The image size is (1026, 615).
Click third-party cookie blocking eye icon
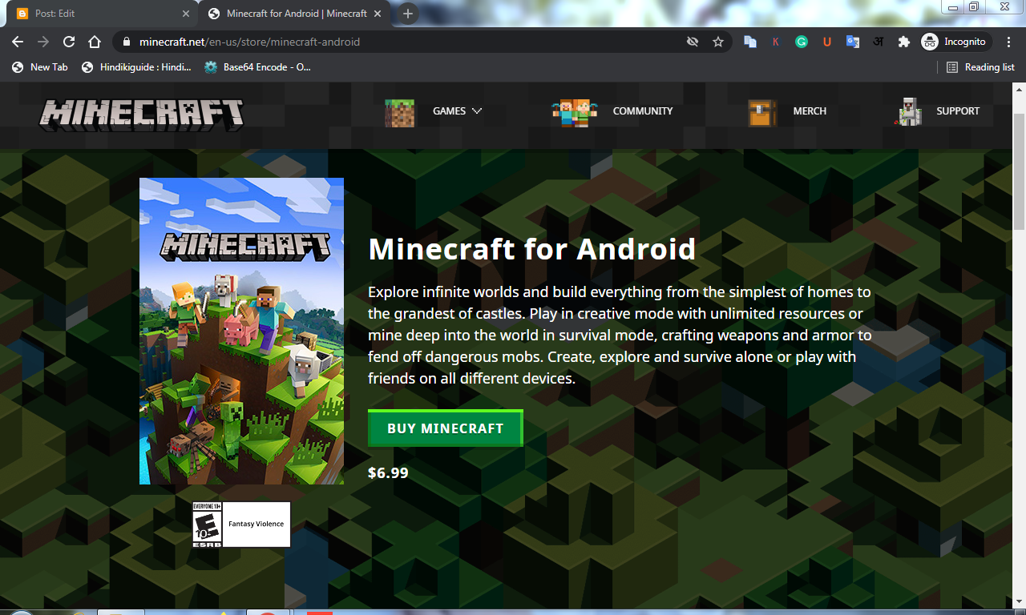point(693,42)
